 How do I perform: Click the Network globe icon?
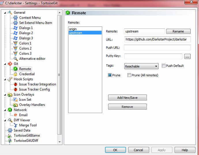pyautogui.click(x=10, y=110)
